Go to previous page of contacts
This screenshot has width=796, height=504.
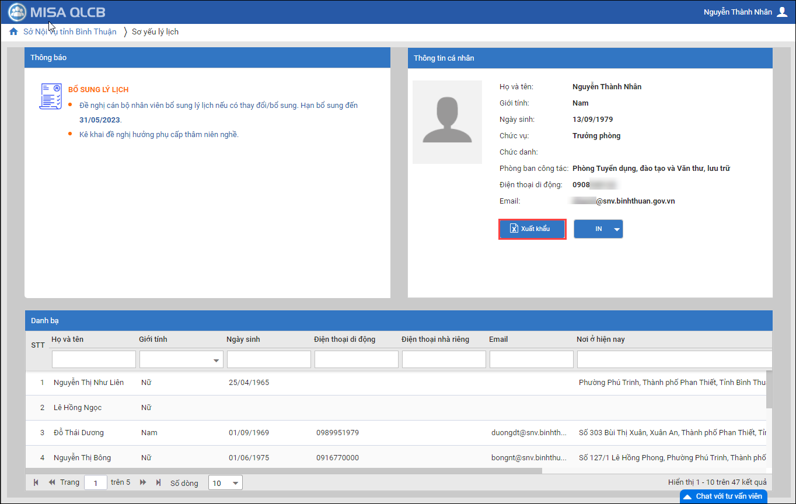52,482
